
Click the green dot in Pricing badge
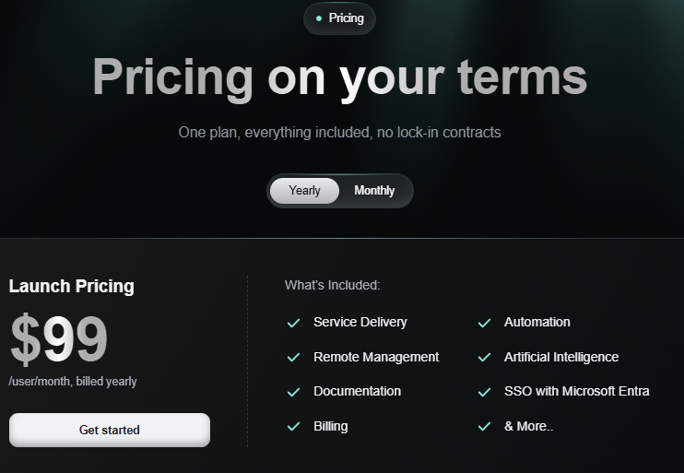tap(319, 18)
